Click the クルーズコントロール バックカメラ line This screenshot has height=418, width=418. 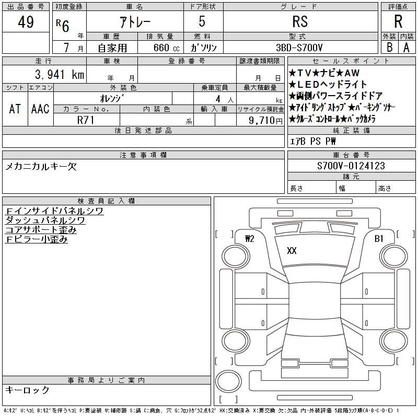tap(332, 119)
